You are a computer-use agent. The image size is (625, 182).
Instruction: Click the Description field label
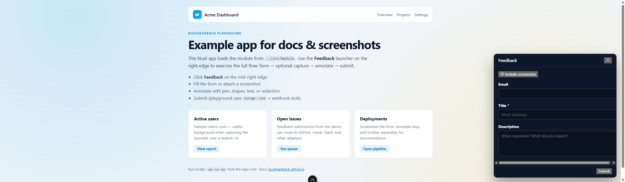click(508, 127)
